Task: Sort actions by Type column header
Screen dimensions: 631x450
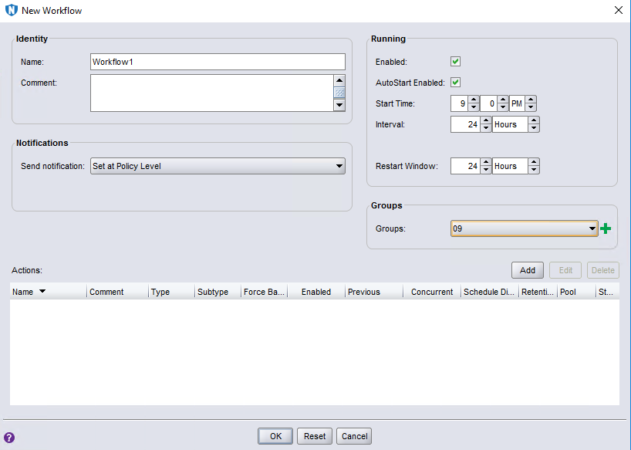Action: coord(170,292)
